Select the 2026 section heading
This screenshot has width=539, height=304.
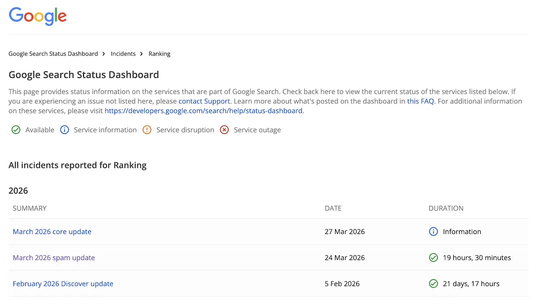click(18, 190)
